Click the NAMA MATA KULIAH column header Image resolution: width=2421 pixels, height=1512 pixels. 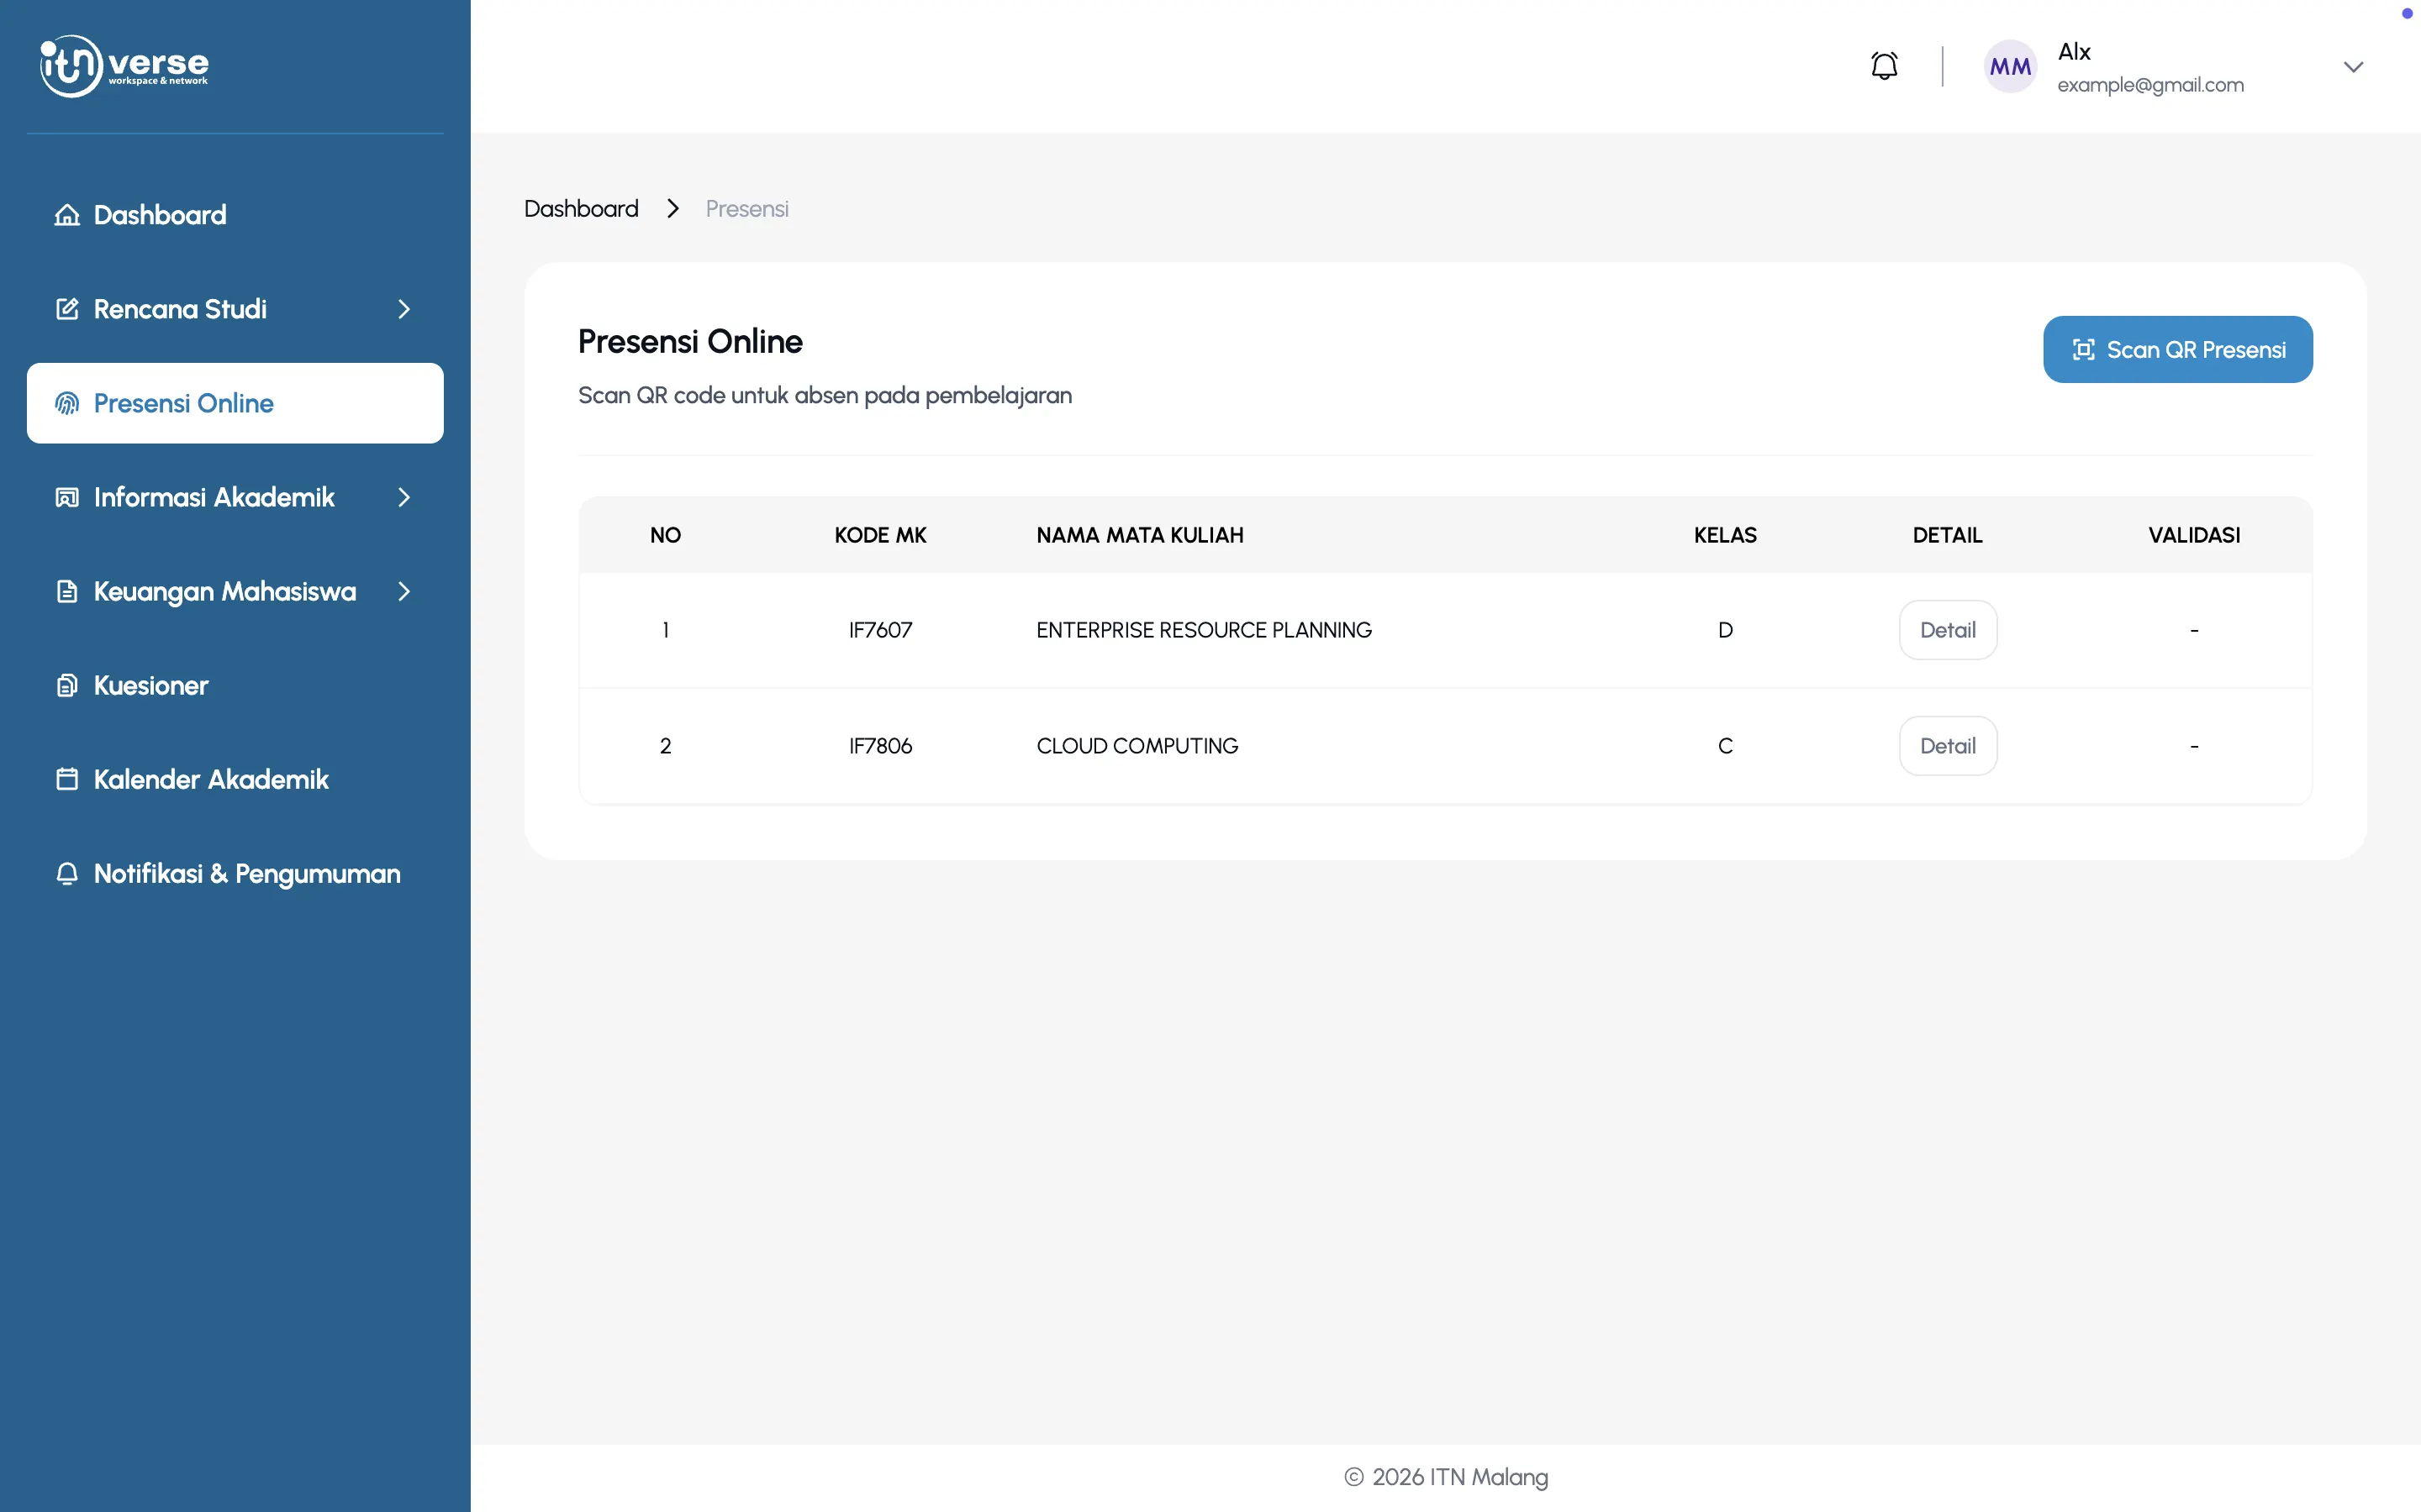tap(1140, 535)
